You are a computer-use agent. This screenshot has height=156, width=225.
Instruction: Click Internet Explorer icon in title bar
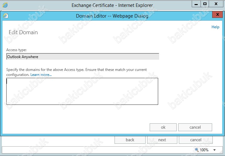click(x=5, y=5)
